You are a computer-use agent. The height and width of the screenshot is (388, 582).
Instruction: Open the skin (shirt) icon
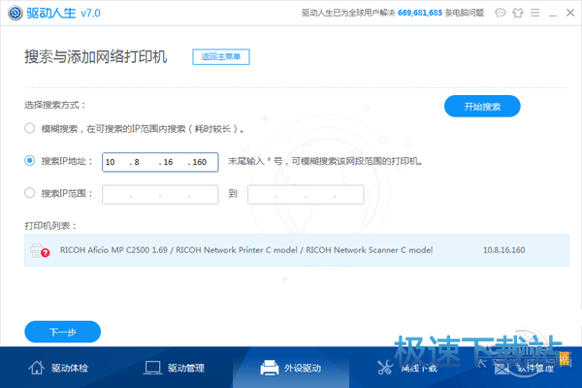click(x=518, y=13)
